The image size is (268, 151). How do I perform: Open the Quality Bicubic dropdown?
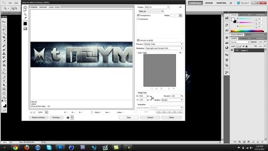tap(172, 100)
